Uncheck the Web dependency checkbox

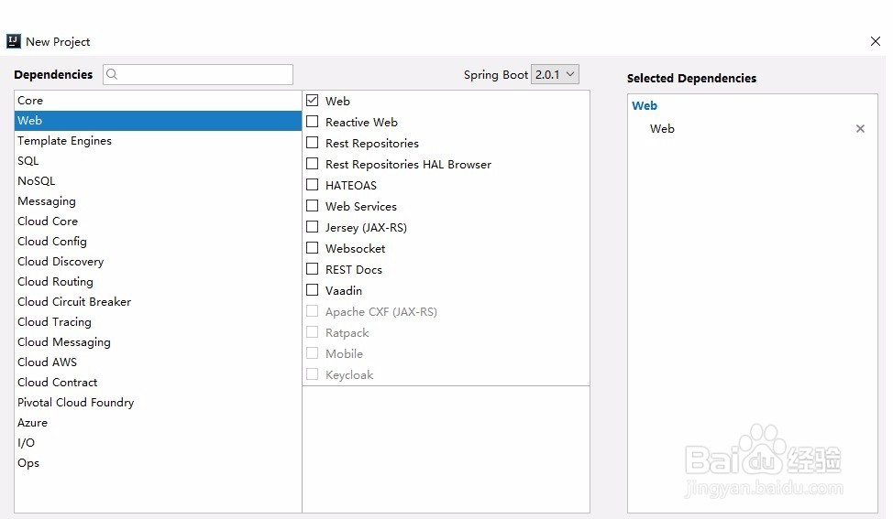(313, 101)
